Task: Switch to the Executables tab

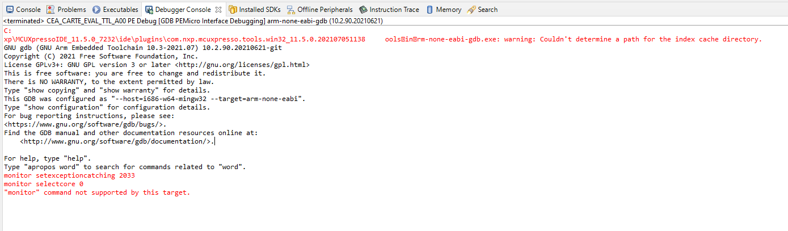Action: tap(120, 10)
